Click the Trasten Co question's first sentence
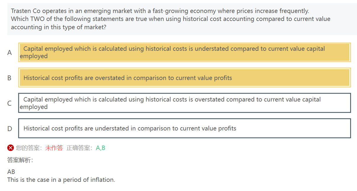This screenshot has width=357, height=191. click(x=160, y=11)
